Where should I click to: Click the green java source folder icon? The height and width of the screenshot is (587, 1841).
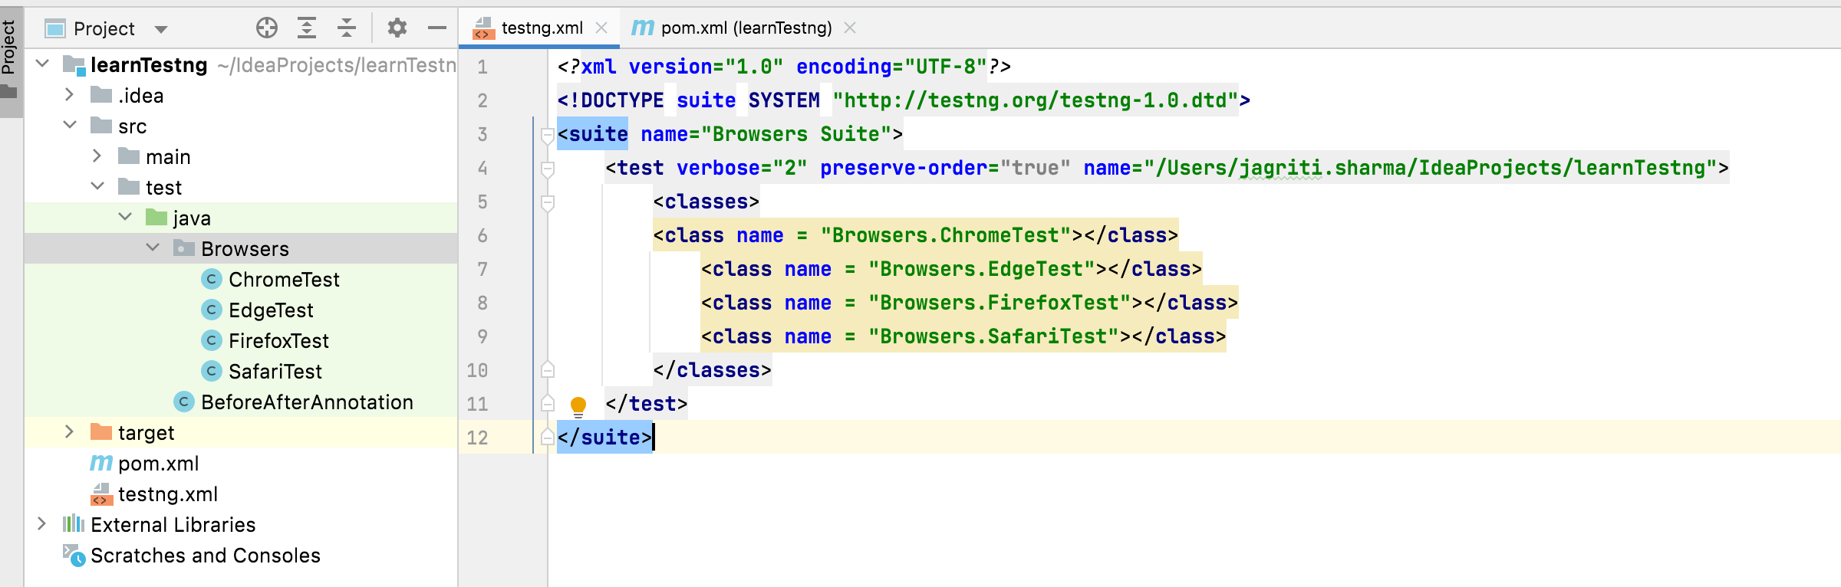[x=156, y=218]
